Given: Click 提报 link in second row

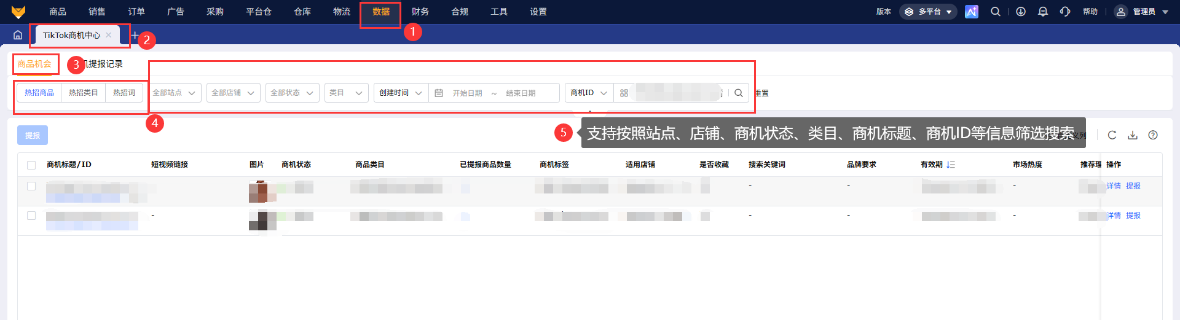Looking at the screenshot, I should click(1133, 216).
